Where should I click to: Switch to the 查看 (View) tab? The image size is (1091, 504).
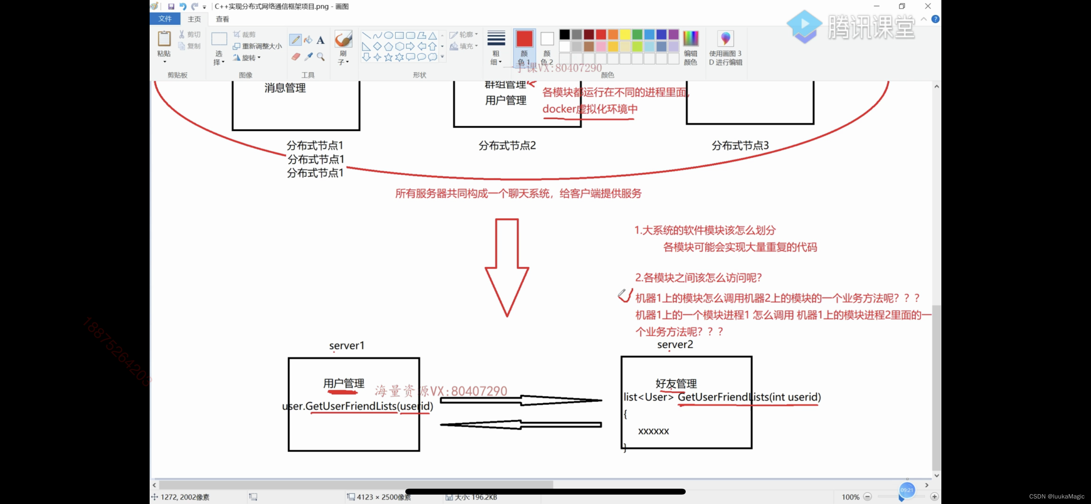[222, 19]
